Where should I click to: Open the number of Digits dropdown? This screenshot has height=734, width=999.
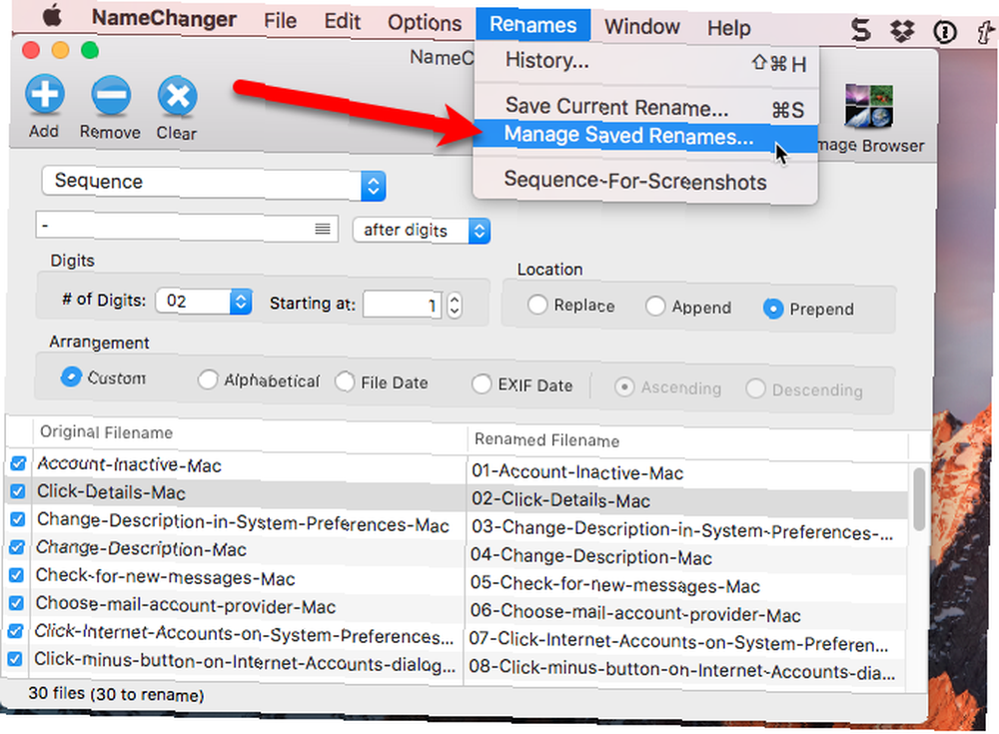pos(204,301)
